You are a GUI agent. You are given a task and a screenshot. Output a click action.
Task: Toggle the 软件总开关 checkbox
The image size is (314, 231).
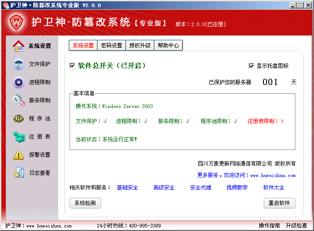(72, 65)
